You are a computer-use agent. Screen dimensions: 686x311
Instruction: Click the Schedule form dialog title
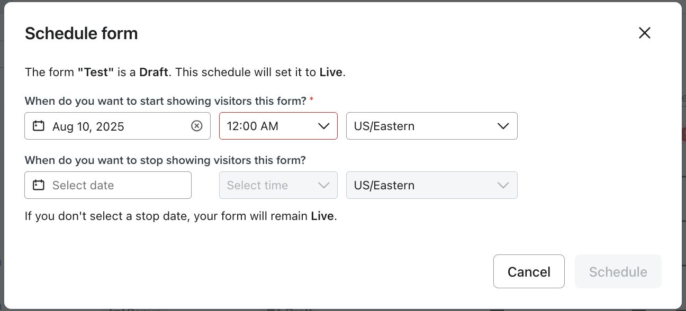pyautogui.click(x=82, y=33)
